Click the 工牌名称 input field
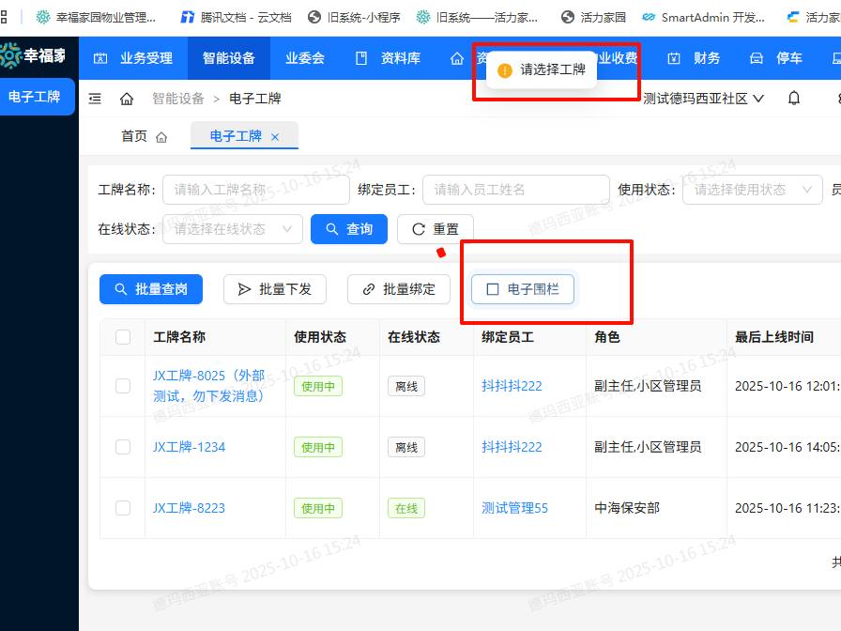 [x=256, y=190]
